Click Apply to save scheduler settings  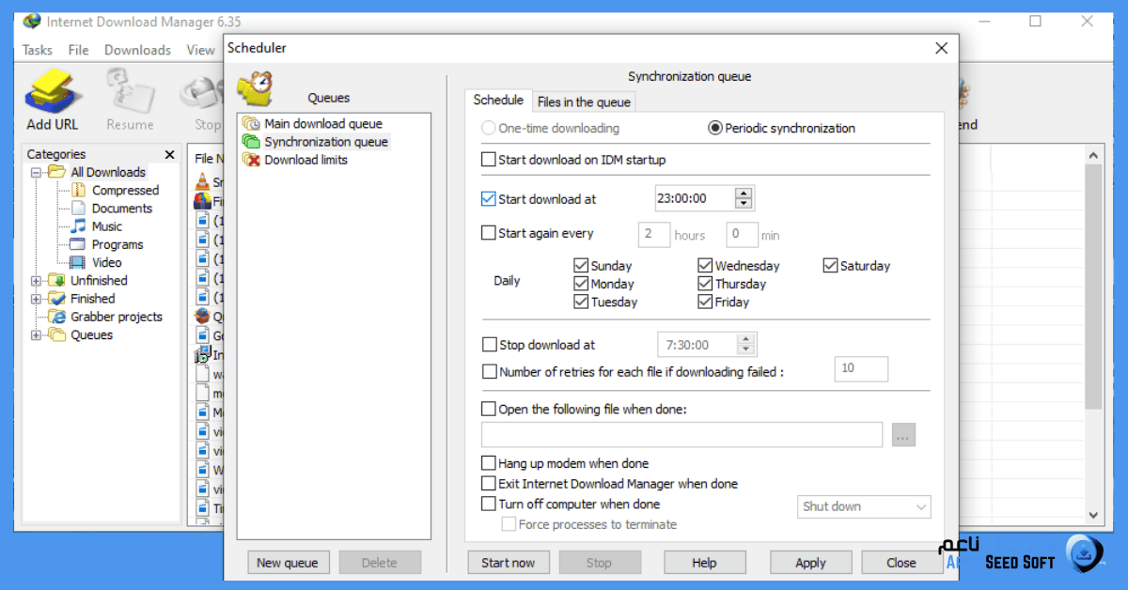coord(809,562)
